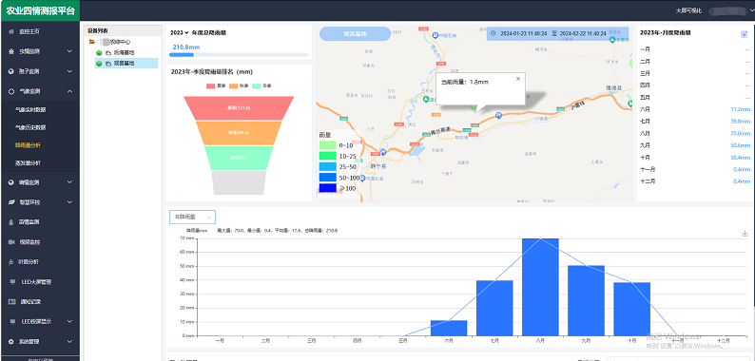Open the 2023 year dropdown

(x=179, y=32)
